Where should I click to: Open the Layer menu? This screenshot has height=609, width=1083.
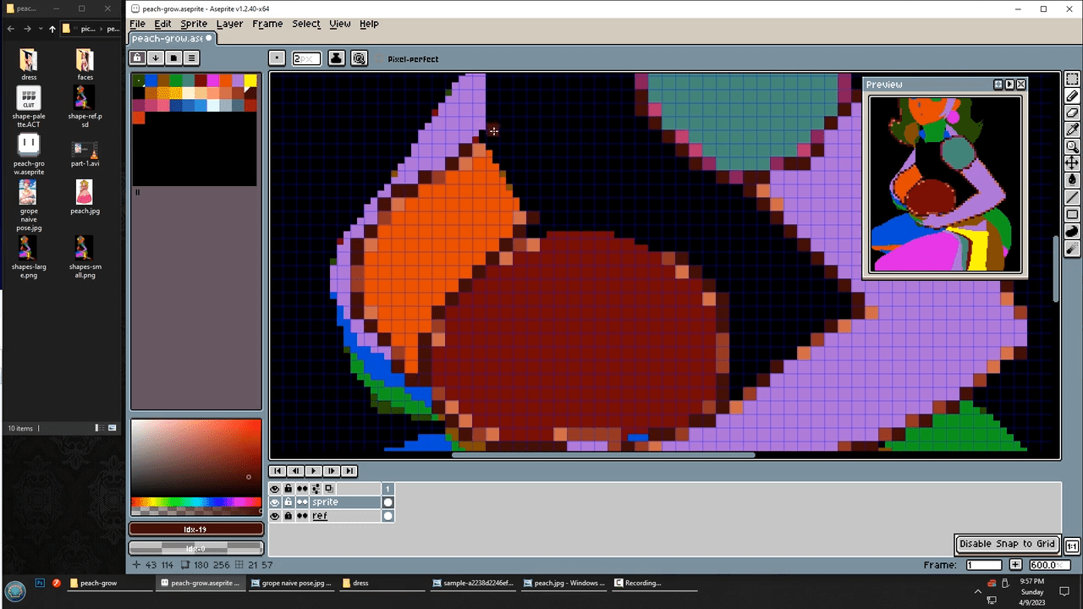[x=229, y=24]
